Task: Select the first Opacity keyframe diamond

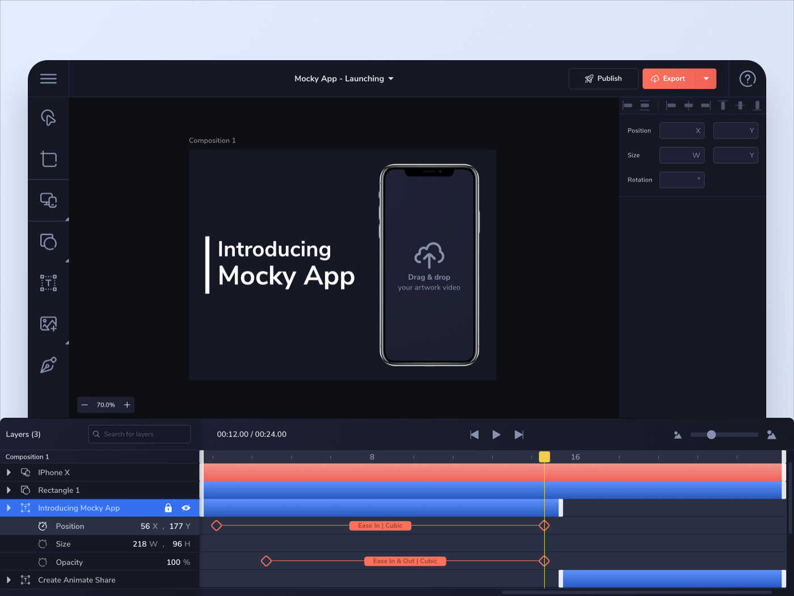Action: (266, 561)
